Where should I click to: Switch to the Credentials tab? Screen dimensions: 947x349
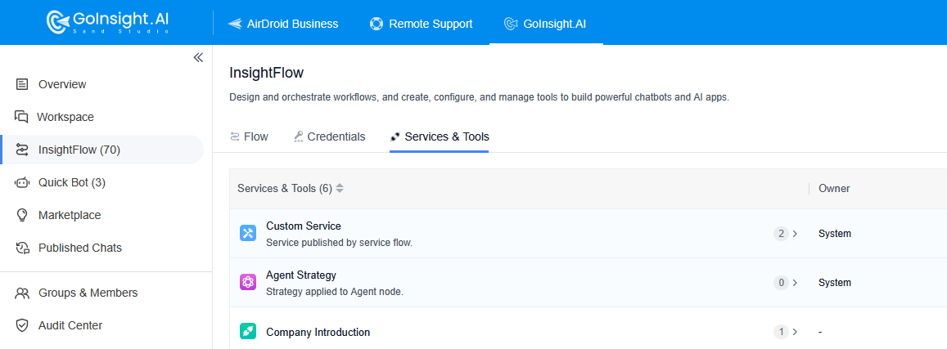tap(329, 136)
